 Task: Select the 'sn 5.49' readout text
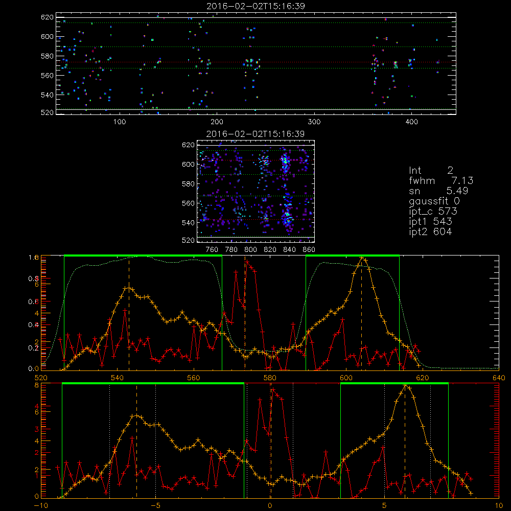[x=438, y=191]
